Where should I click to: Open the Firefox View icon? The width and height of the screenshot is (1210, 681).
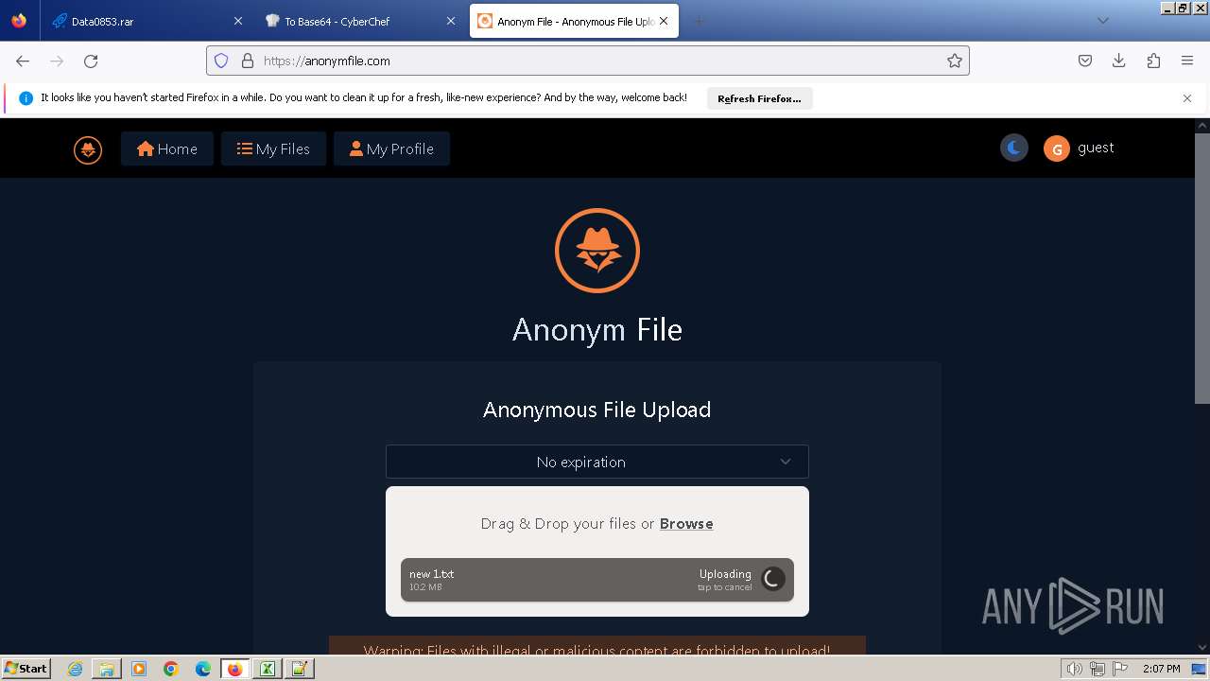[x=19, y=21]
